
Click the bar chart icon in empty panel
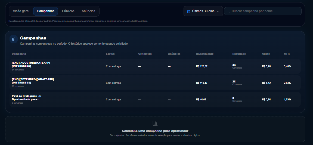155,123
